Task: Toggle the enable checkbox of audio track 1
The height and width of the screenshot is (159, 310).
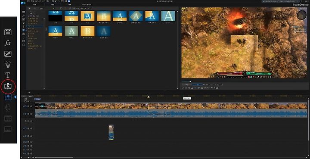Action: click(28, 114)
